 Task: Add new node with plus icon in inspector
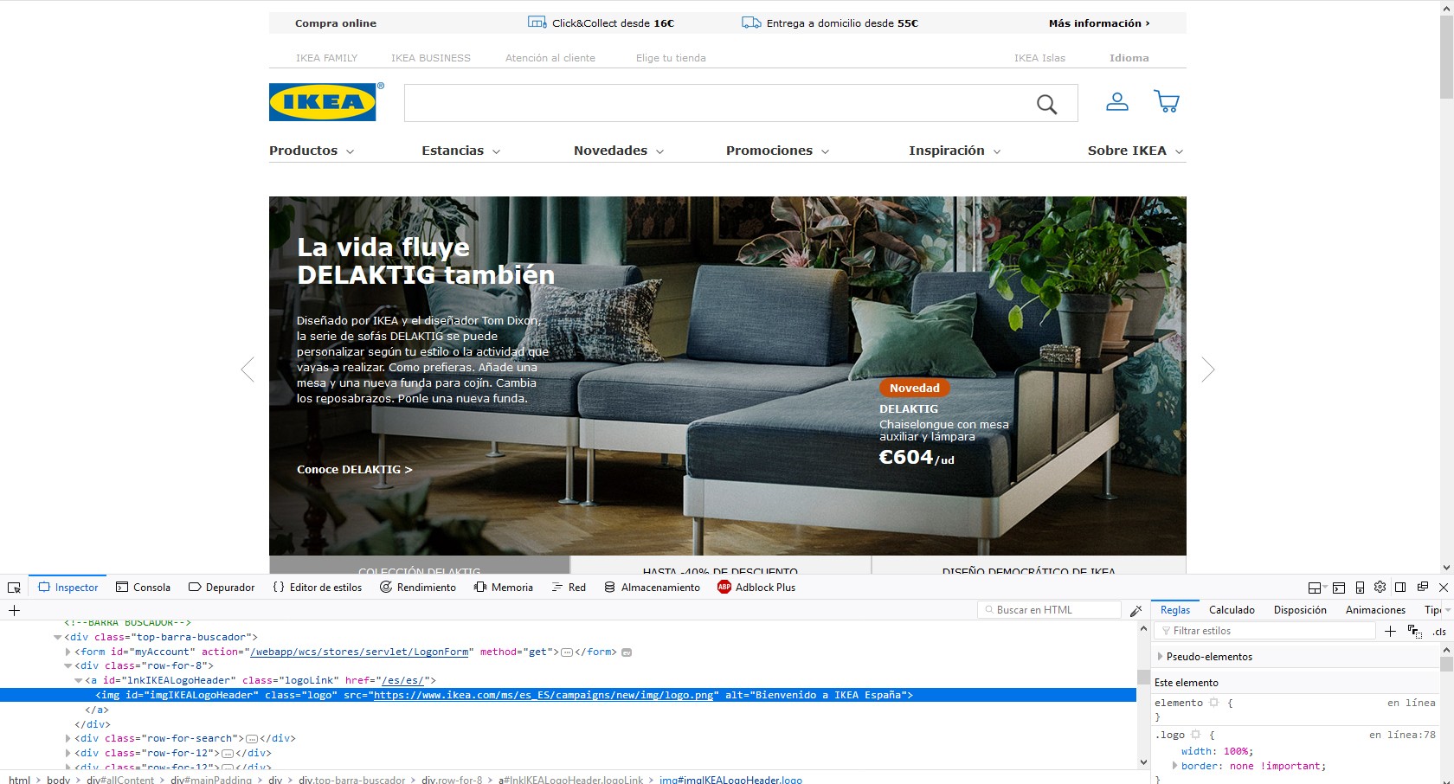pos(14,610)
